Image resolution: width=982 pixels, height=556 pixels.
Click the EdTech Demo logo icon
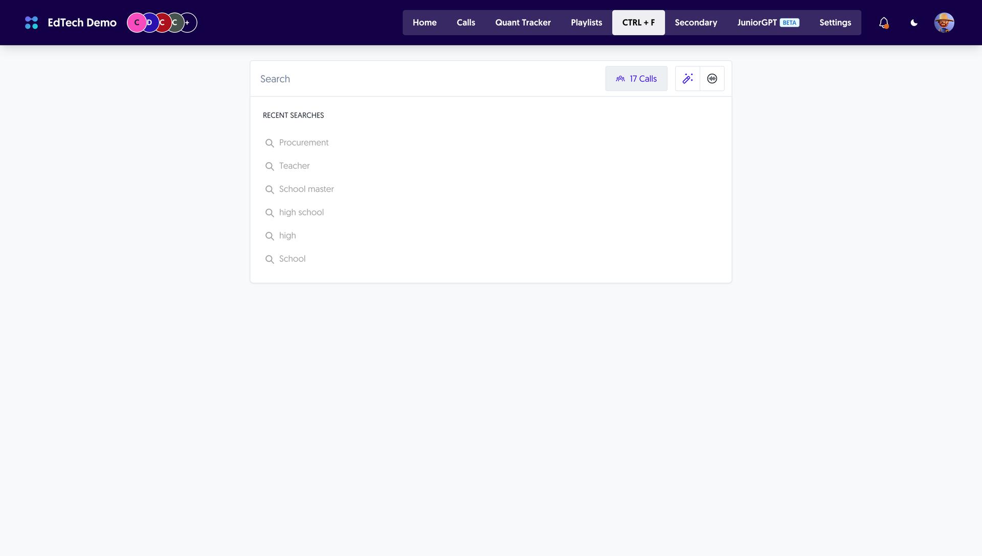click(31, 23)
